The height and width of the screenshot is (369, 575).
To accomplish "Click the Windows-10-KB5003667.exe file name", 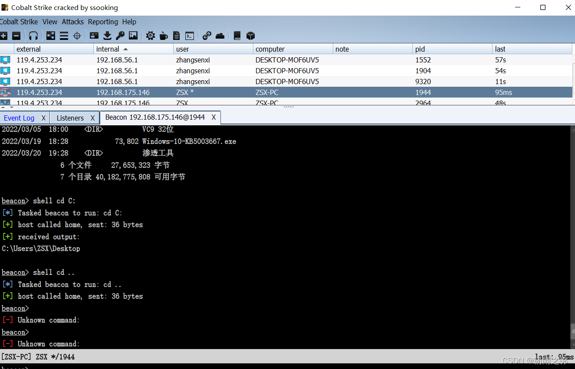I will (189, 141).
